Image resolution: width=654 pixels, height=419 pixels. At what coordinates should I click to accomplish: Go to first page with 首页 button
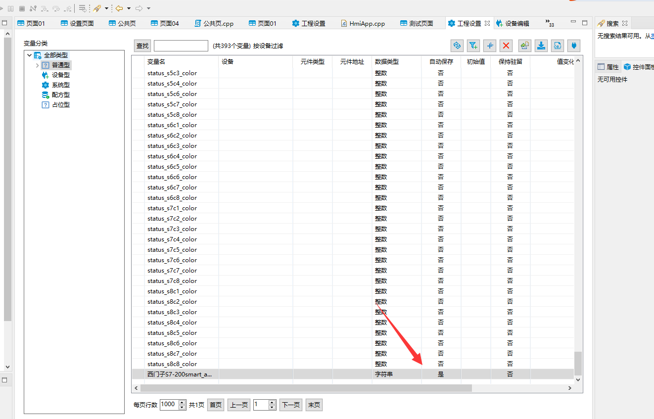(216, 405)
